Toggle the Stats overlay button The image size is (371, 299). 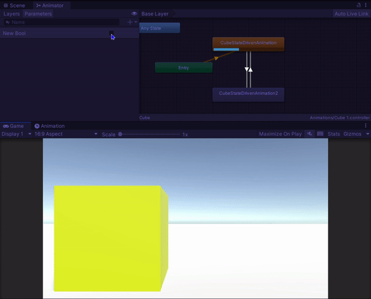(334, 134)
